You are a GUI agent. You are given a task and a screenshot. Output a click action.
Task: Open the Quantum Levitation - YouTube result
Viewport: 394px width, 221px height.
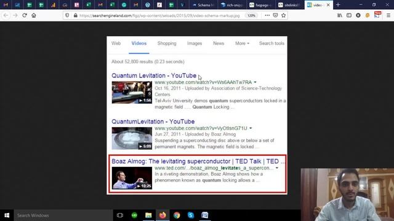click(154, 76)
